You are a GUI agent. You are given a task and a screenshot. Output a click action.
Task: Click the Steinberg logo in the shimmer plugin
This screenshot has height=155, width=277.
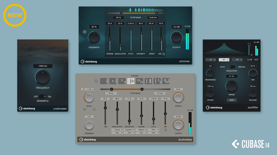point(89,62)
